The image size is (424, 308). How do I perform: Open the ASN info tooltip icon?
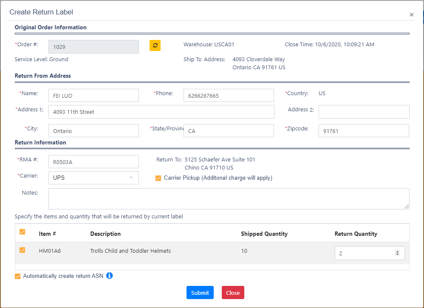109,276
